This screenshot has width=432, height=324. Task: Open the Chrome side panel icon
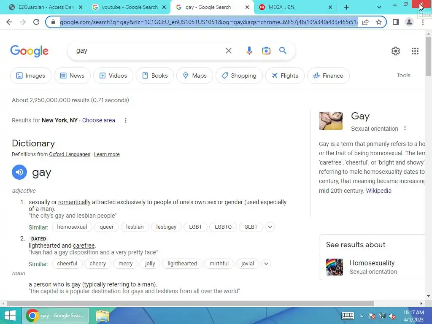(396, 22)
